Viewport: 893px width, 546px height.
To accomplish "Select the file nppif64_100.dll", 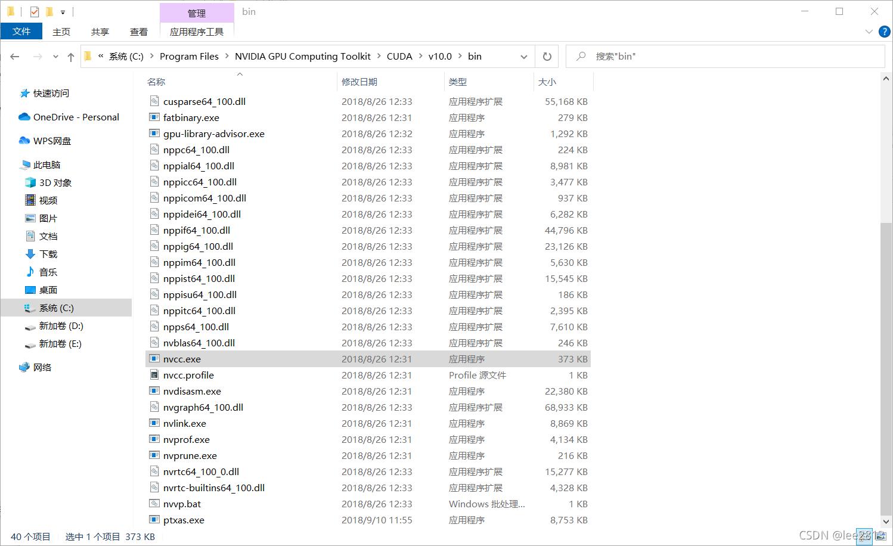I will point(197,230).
